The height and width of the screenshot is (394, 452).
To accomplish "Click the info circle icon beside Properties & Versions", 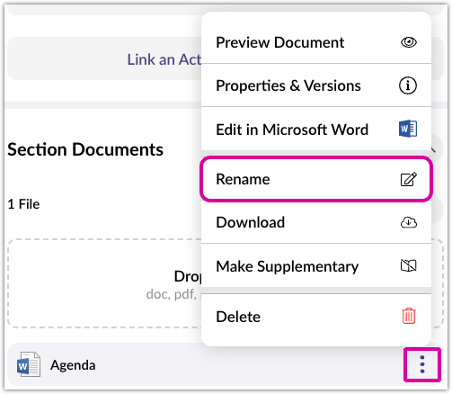I will pyautogui.click(x=408, y=85).
